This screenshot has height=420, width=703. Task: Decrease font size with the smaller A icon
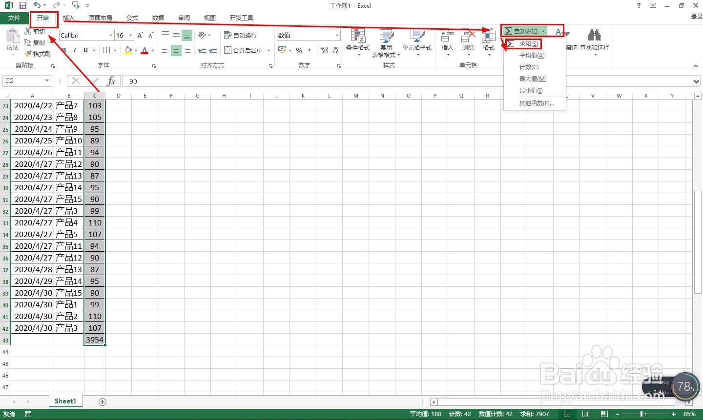pos(151,35)
